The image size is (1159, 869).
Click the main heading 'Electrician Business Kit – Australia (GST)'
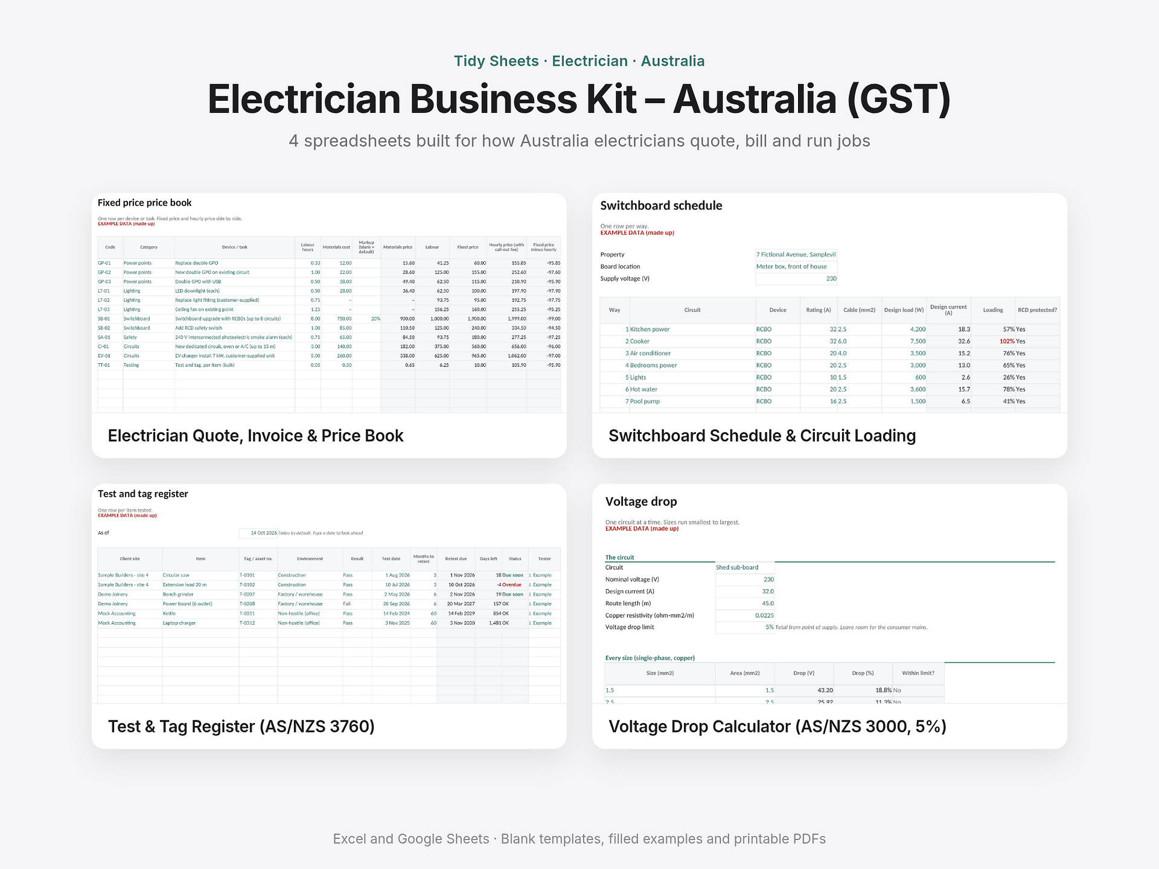click(x=579, y=99)
